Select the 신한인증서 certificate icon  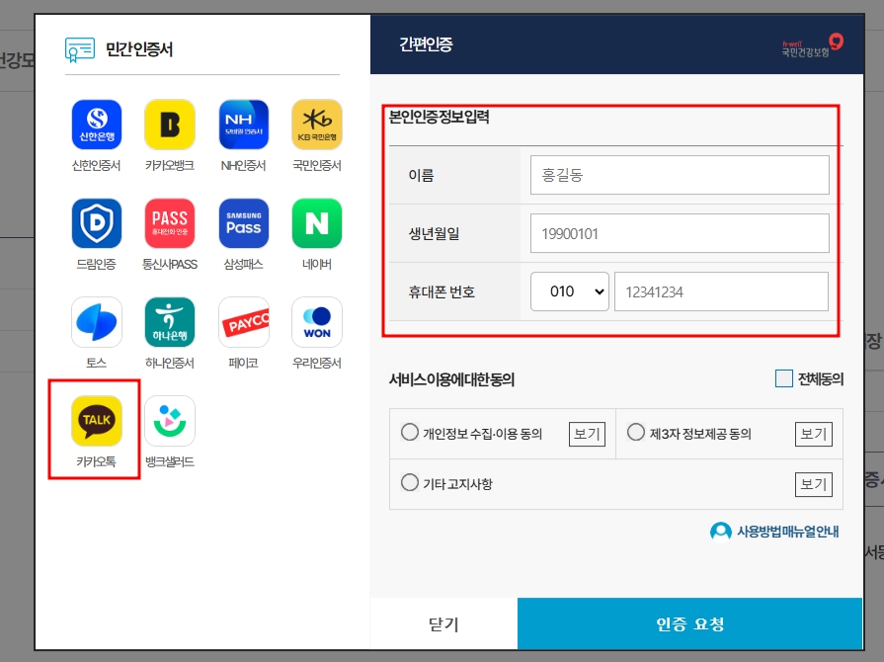click(97, 124)
